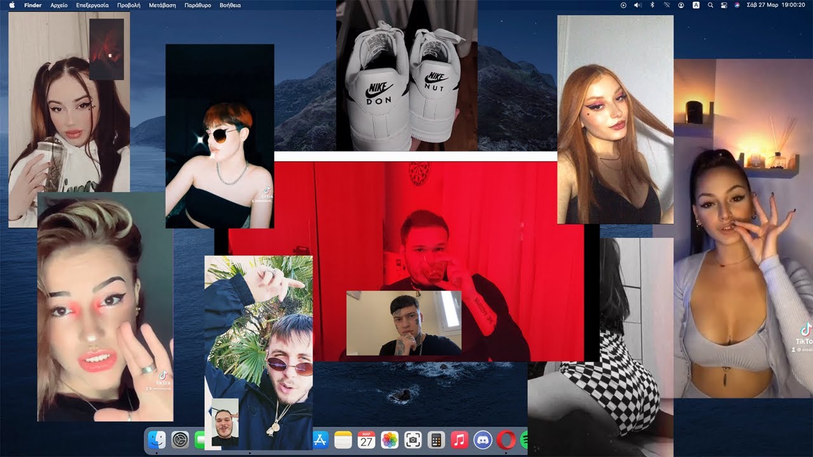Open the input source 'A' menu
813x457 pixels.
coord(696,5)
